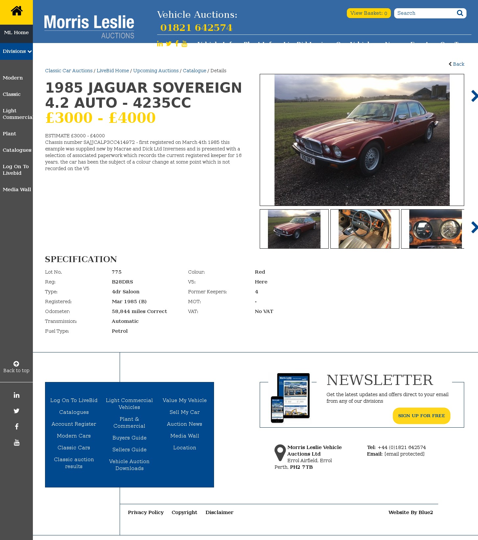This screenshot has width=478, height=540.
Task: Open Catalogue breadcrumb link
Action: (x=195, y=71)
